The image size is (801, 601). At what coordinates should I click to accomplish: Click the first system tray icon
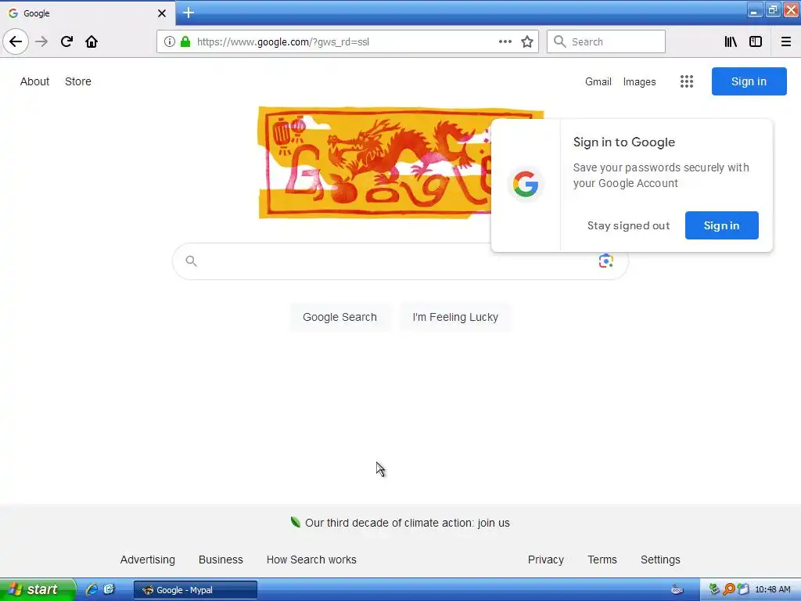[x=714, y=589]
